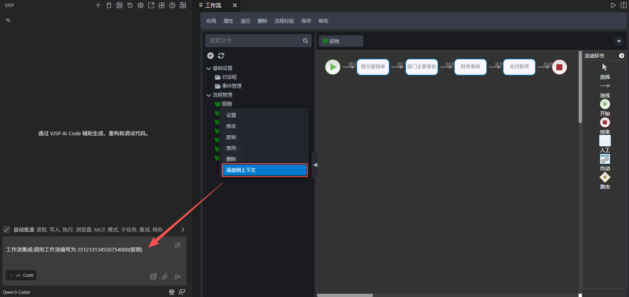Select the 结束 (end) node icon
Viewport: 629px width, 297px height.
pyautogui.click(x=605, y=122)
